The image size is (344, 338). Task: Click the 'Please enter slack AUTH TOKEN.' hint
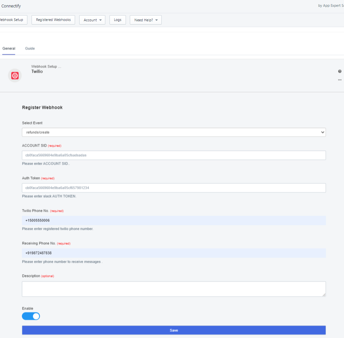coord(49,196)
